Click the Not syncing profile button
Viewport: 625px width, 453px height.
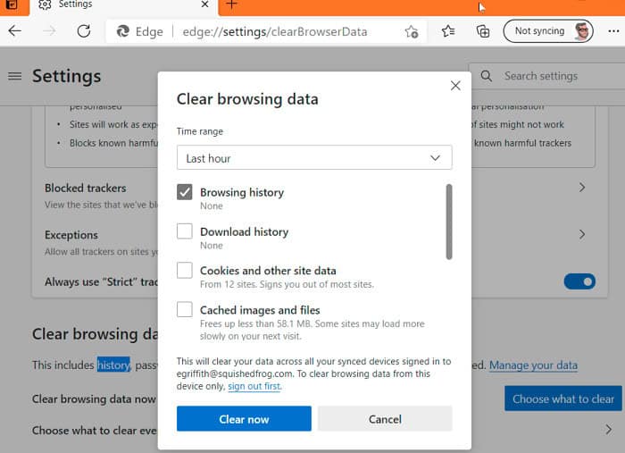(548, 30)
